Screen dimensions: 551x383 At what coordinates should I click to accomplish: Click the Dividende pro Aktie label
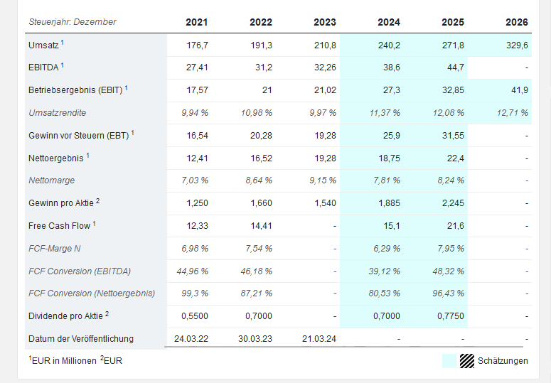click(66, 316)
